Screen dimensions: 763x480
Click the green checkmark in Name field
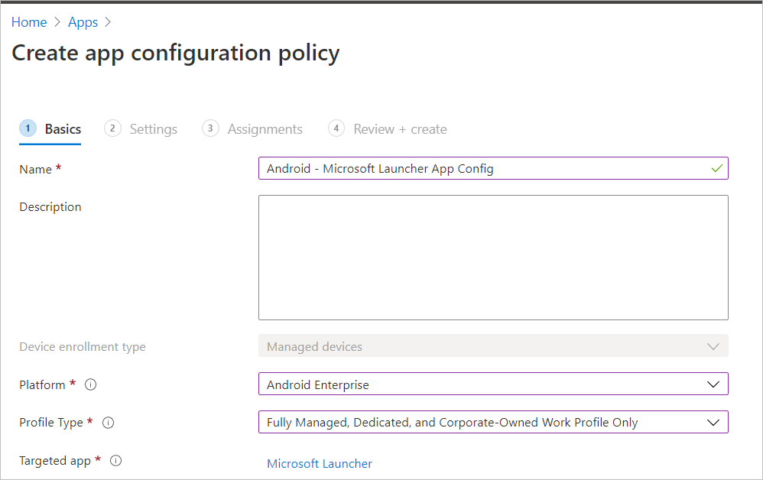716,169
